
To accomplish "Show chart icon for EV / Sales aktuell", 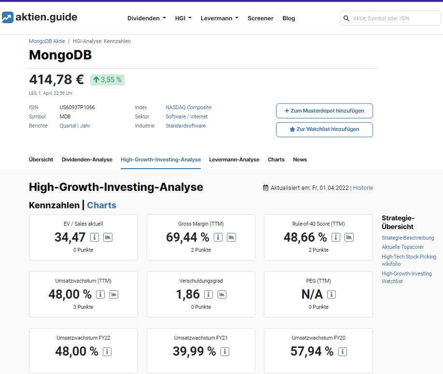I will [x=108, y=237].
